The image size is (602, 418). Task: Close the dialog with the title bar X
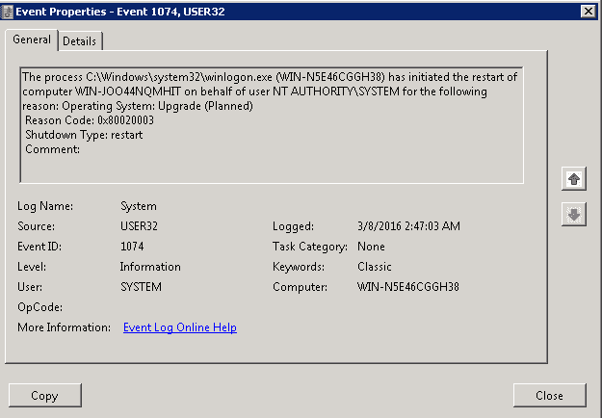click(589, 12)
